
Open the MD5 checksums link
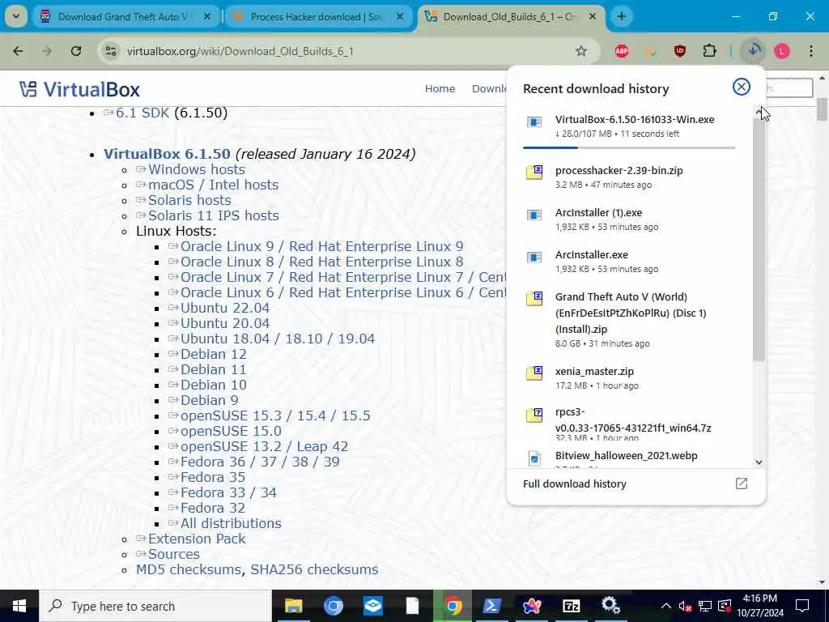[x=188, y=569]
